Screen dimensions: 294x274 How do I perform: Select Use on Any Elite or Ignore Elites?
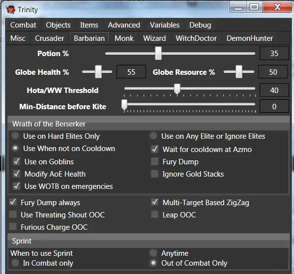pos(153,136)
